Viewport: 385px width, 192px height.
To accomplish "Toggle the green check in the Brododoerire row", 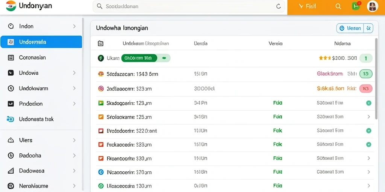I will [x=368, y=131].
